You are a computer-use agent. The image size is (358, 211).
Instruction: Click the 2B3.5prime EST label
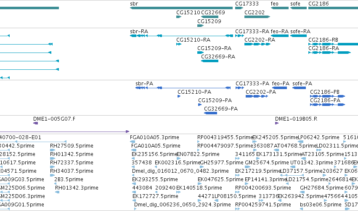coord(69,179)
